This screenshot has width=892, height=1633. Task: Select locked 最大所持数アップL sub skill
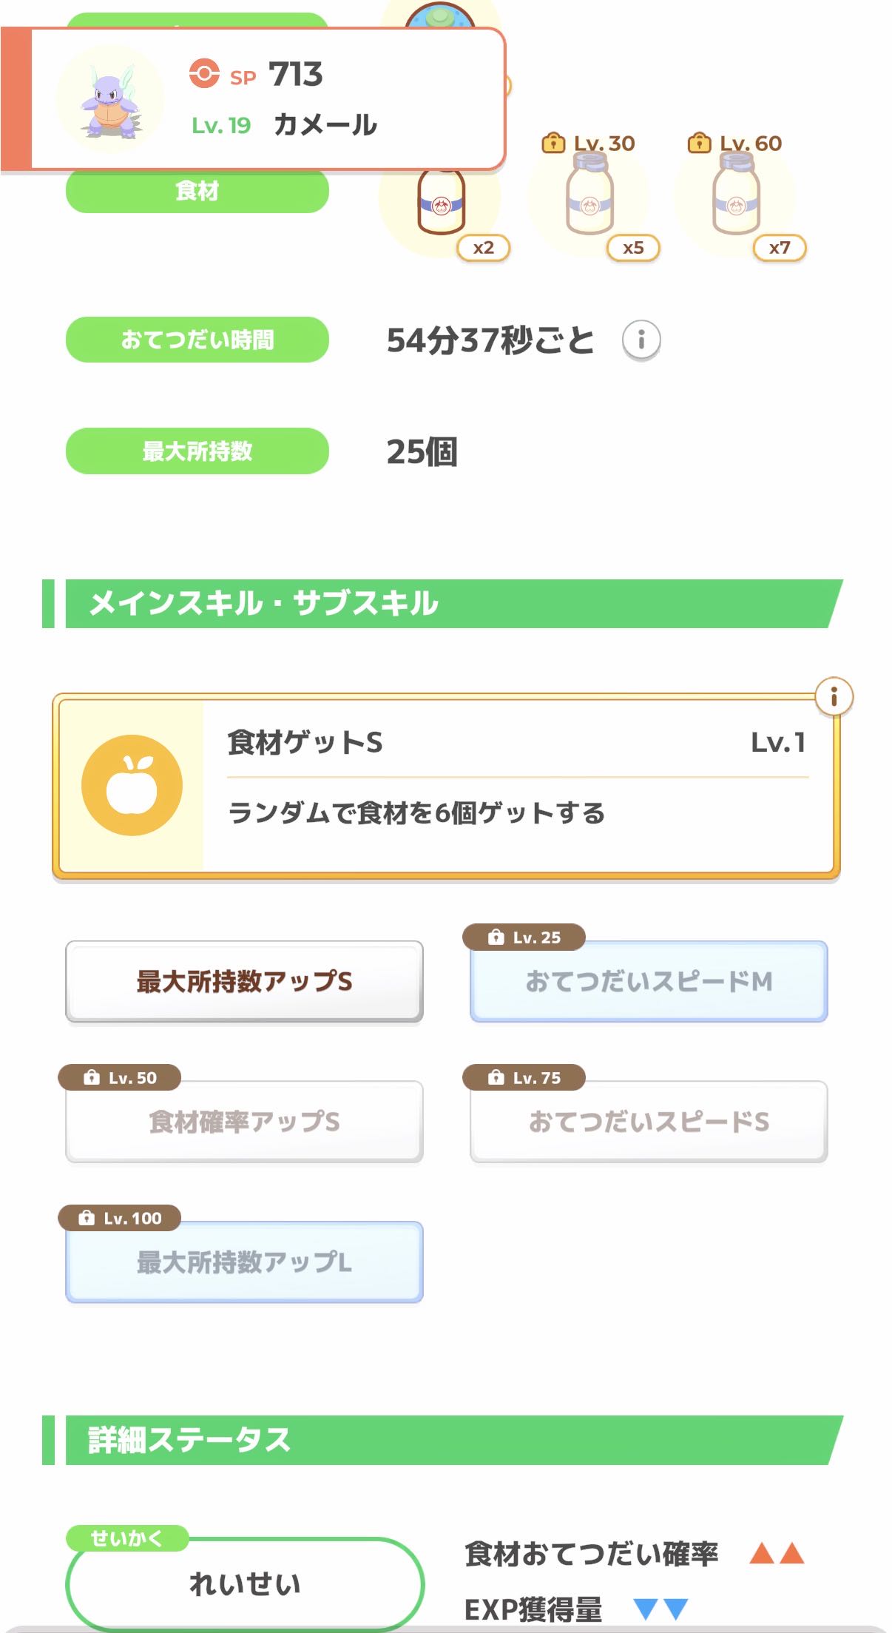coord(244,1262)
